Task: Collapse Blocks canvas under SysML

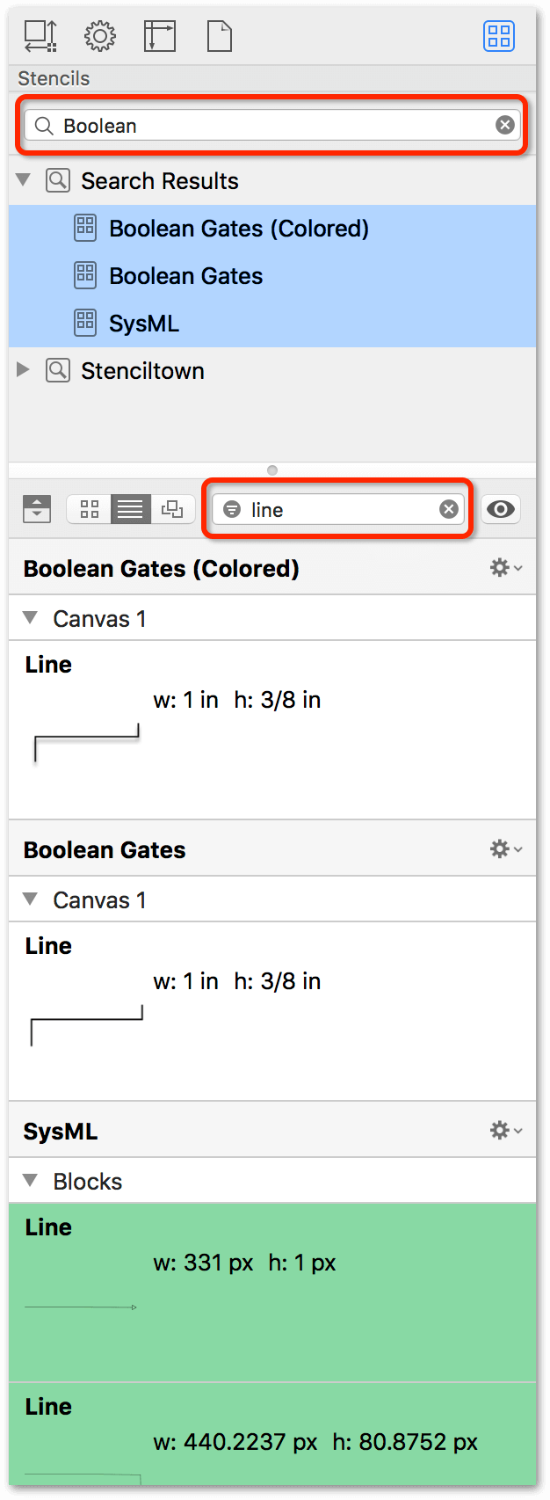Action: pos(31,1180)
